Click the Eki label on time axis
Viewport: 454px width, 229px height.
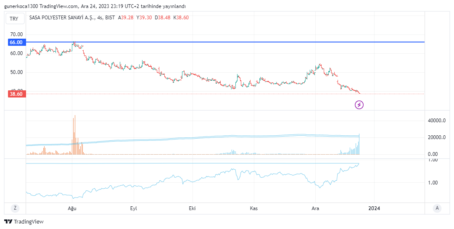pyautogui.click(x=192, y=208)
